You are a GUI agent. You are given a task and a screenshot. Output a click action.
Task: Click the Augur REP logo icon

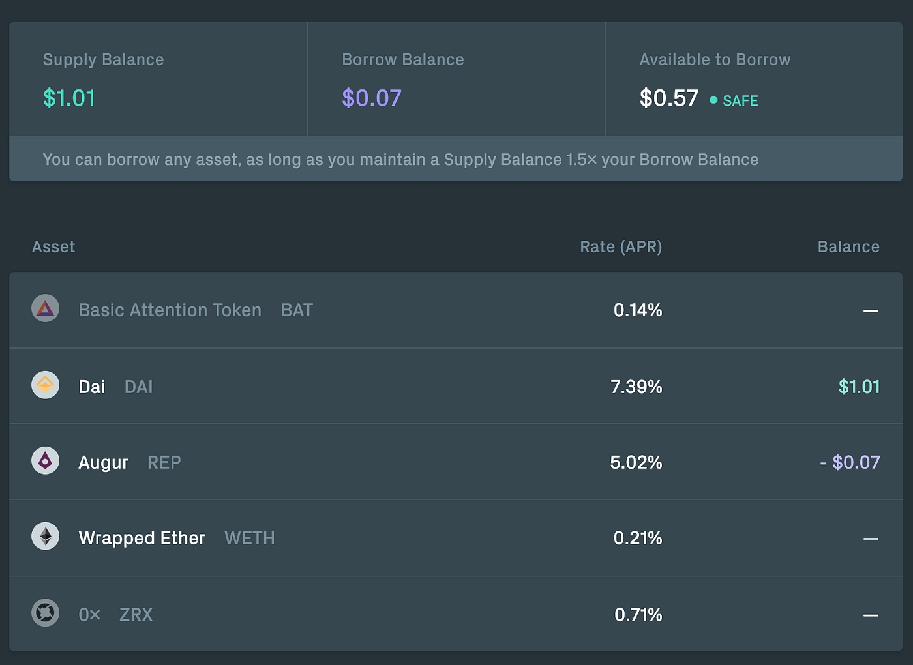[46, 461]
